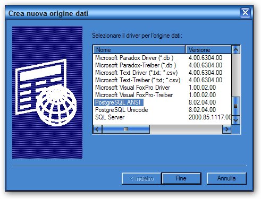Click the horizontal scrollbar right arrow
Screen dimensions: 261x199
tap(226, 129)
